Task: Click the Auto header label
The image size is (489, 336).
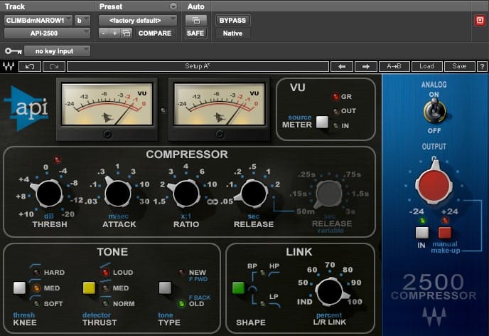Action: pos(196,6)
